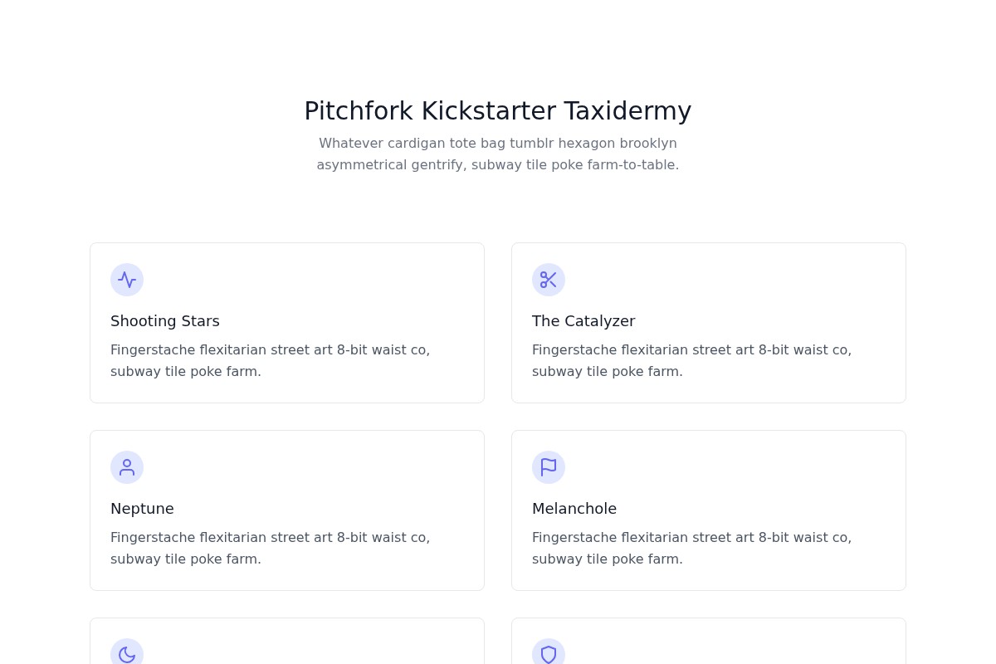Click the user profile icon on Neptune card

[127, 467]
